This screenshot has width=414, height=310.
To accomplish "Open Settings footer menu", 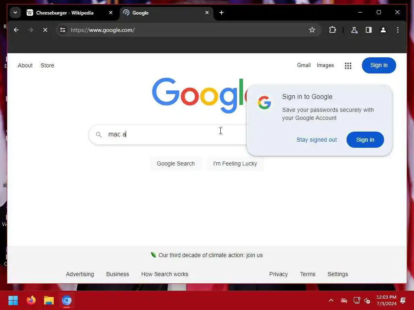I will [338, 274].
